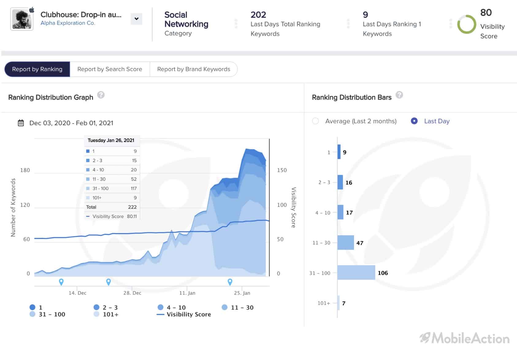Click the 2 – 3 bar showing 16
The image size is (517, 358).
coord(340,182)
